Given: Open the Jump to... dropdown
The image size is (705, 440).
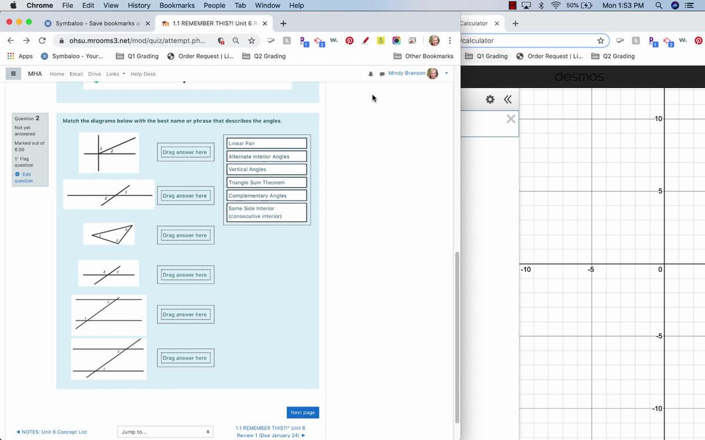Looking at the screenshot, I should (165, 432).
